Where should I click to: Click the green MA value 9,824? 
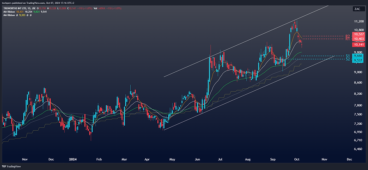(x=37, y=12)
